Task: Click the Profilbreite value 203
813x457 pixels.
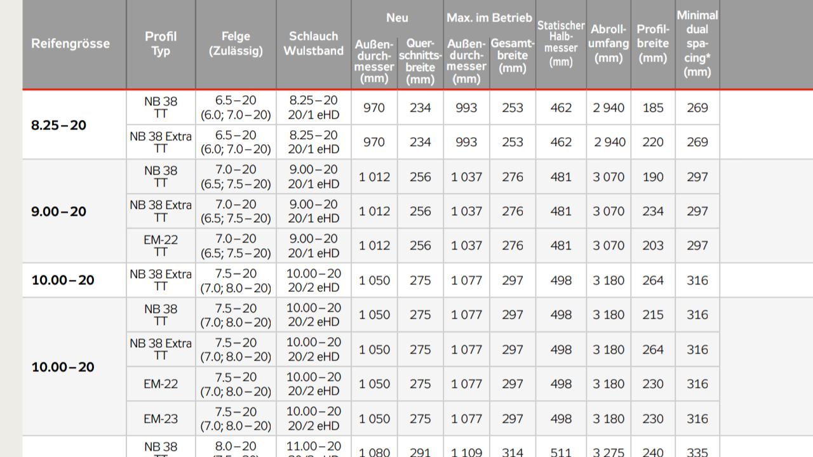Action: pyautogui.click(x=653, y=246)
